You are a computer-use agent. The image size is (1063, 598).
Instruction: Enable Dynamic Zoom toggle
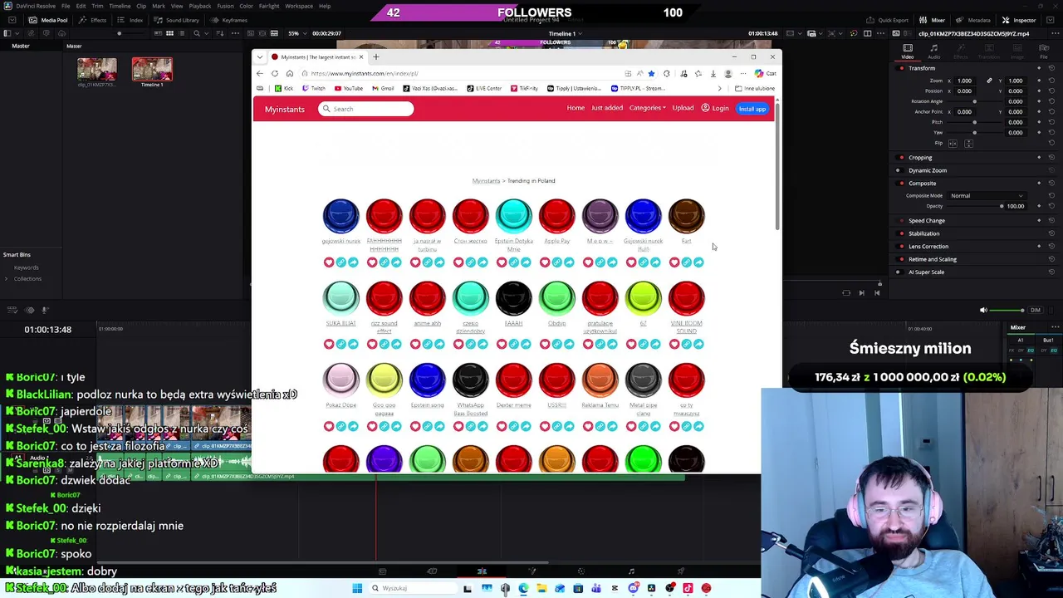click(898, 170)
